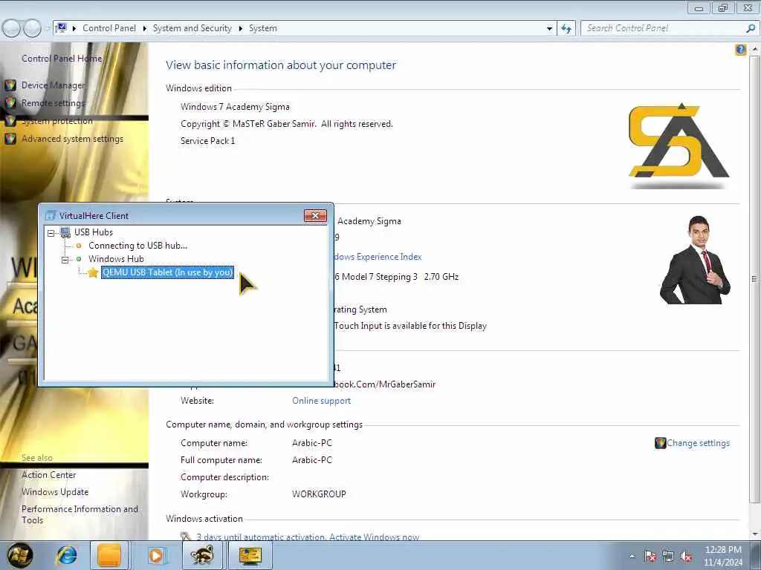761x570 pixels.
Task: Click the Advanced system settings shield icon
Action: (10, 139)
